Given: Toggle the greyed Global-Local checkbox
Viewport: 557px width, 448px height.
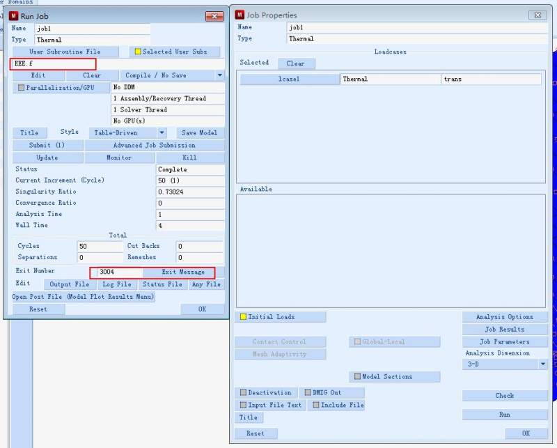Looking at the screenshot, I should (358, 341).
